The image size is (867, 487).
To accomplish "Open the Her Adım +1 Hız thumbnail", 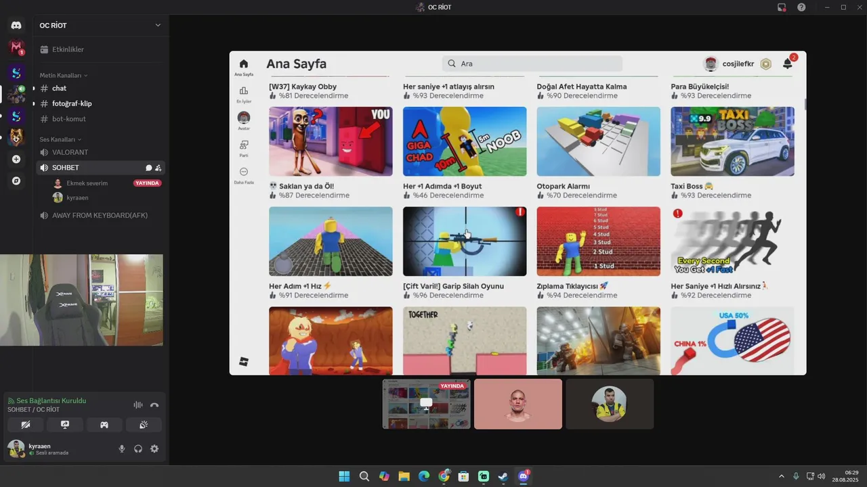I will pyautogui.click(x=331, y=241).
